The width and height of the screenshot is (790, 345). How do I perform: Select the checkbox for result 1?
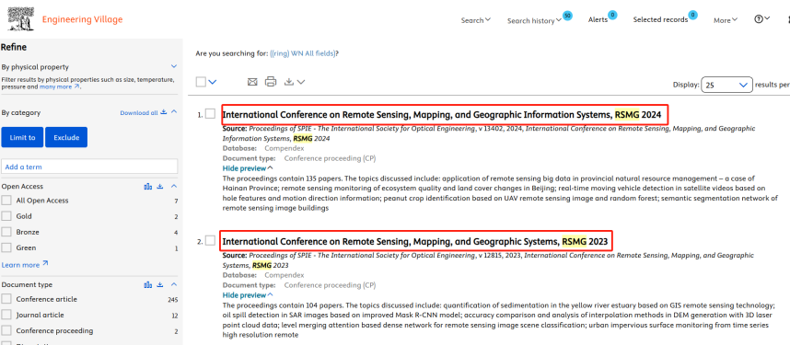coord(210,114)
